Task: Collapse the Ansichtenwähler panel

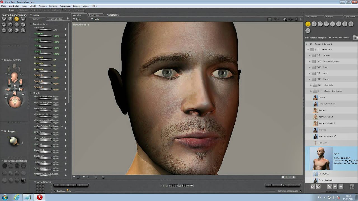Action: click(2, 60)
